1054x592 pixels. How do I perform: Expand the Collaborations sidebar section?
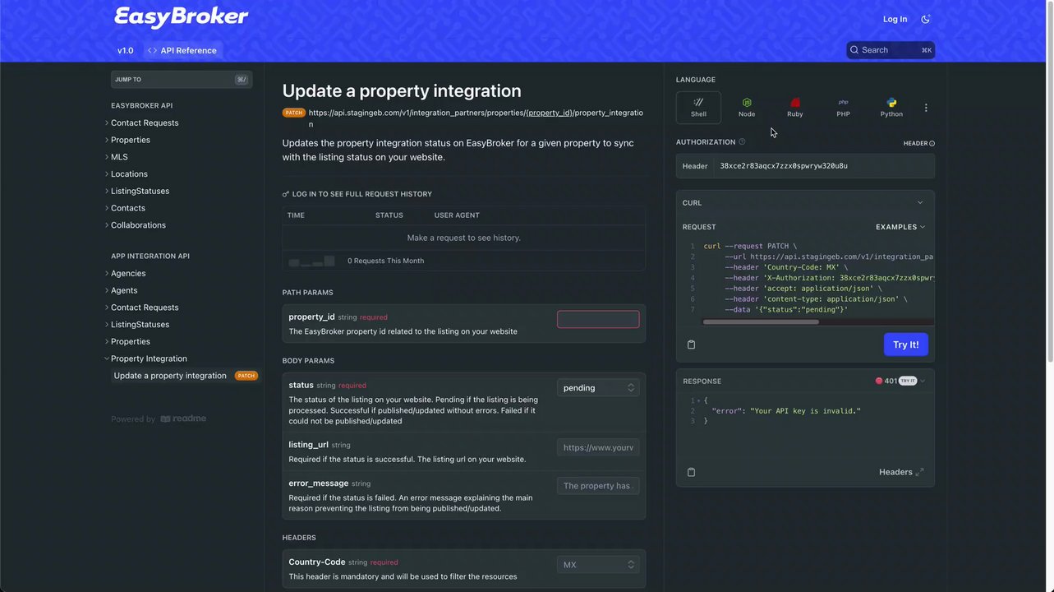pyautogui.click(x=135, y=225)
